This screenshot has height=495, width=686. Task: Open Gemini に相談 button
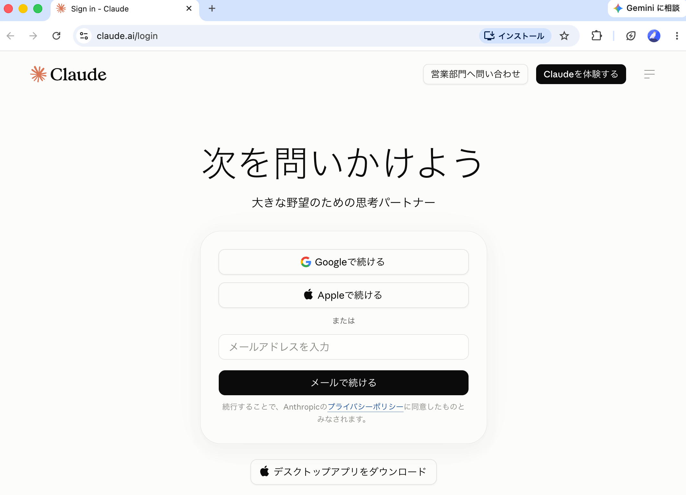pos(647,8)
